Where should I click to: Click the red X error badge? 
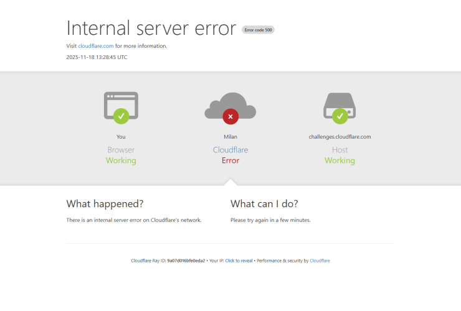(230, 116)
